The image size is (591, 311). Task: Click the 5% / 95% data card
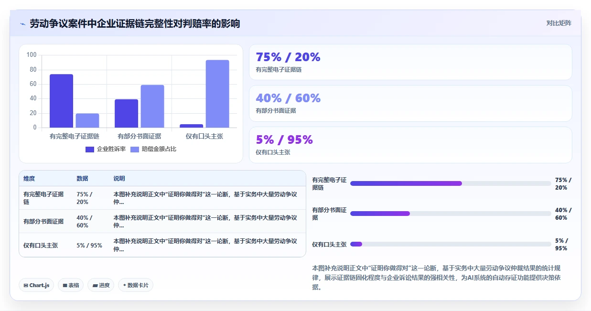pyautogui.click(x=410, y=145)
